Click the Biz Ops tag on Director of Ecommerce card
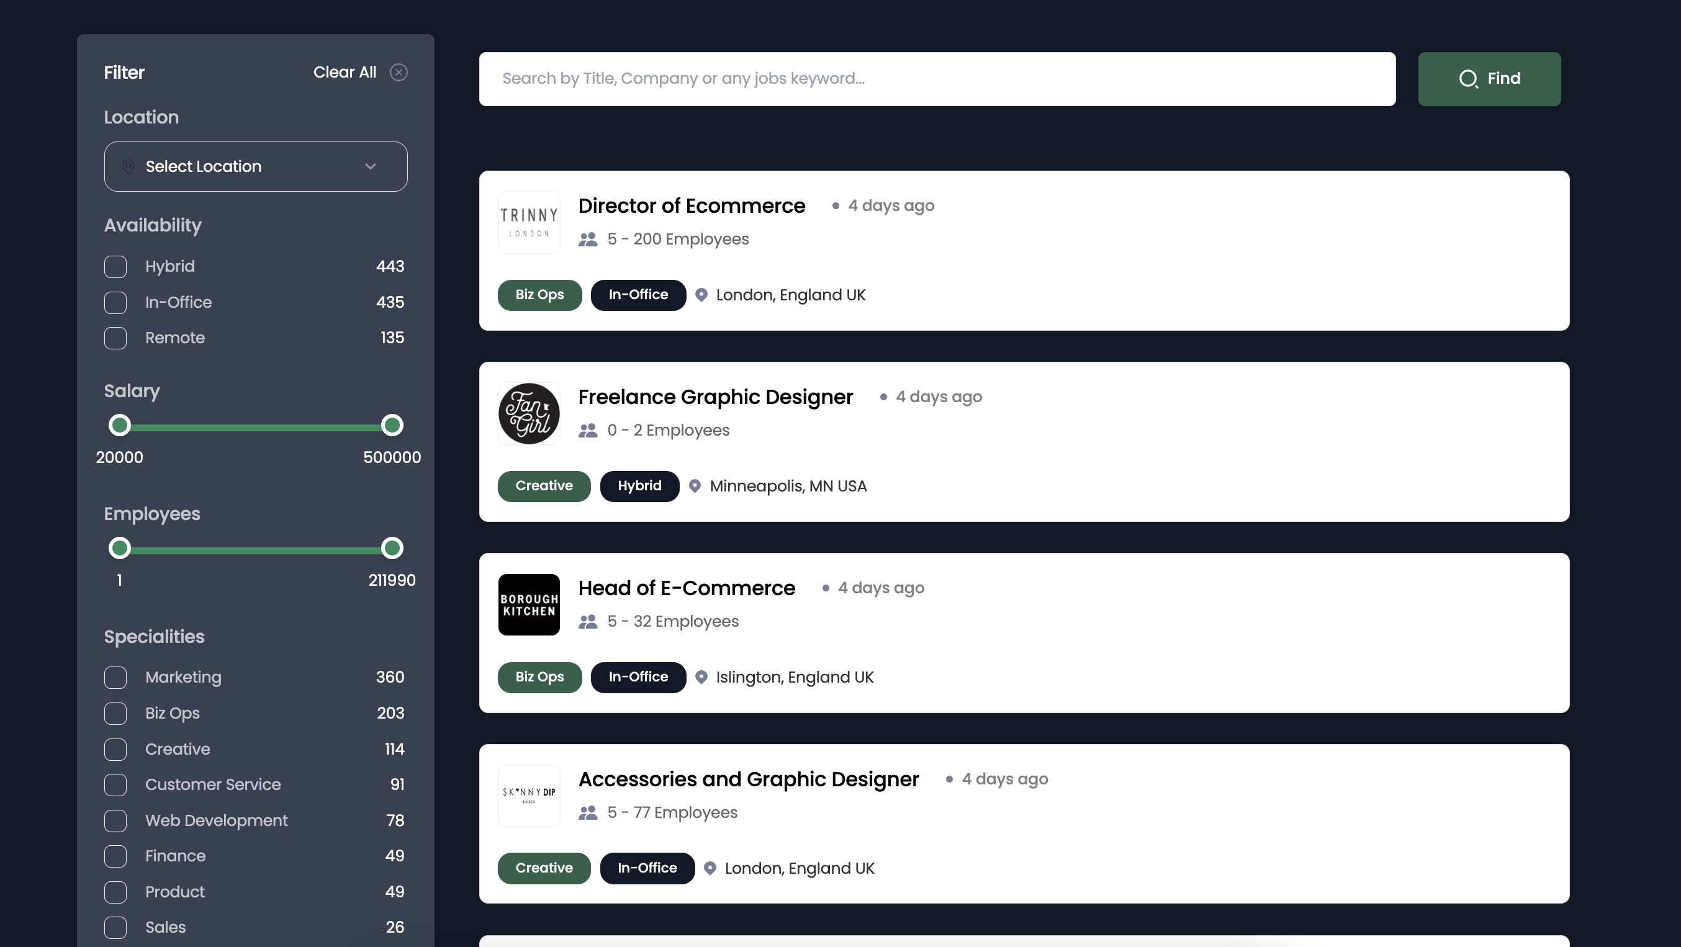 (x=539, y=295)
